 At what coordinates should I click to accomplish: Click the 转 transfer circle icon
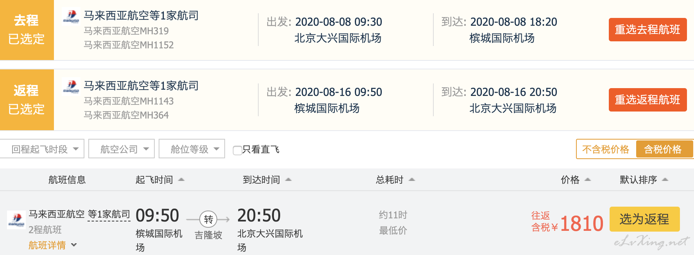click(208, 220)
